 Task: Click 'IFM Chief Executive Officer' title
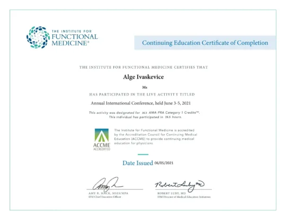105,197
